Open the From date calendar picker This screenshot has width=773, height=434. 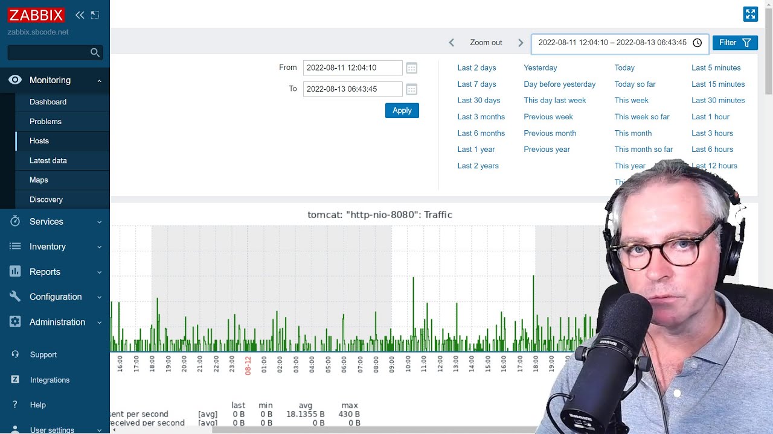tap(411, 68)
